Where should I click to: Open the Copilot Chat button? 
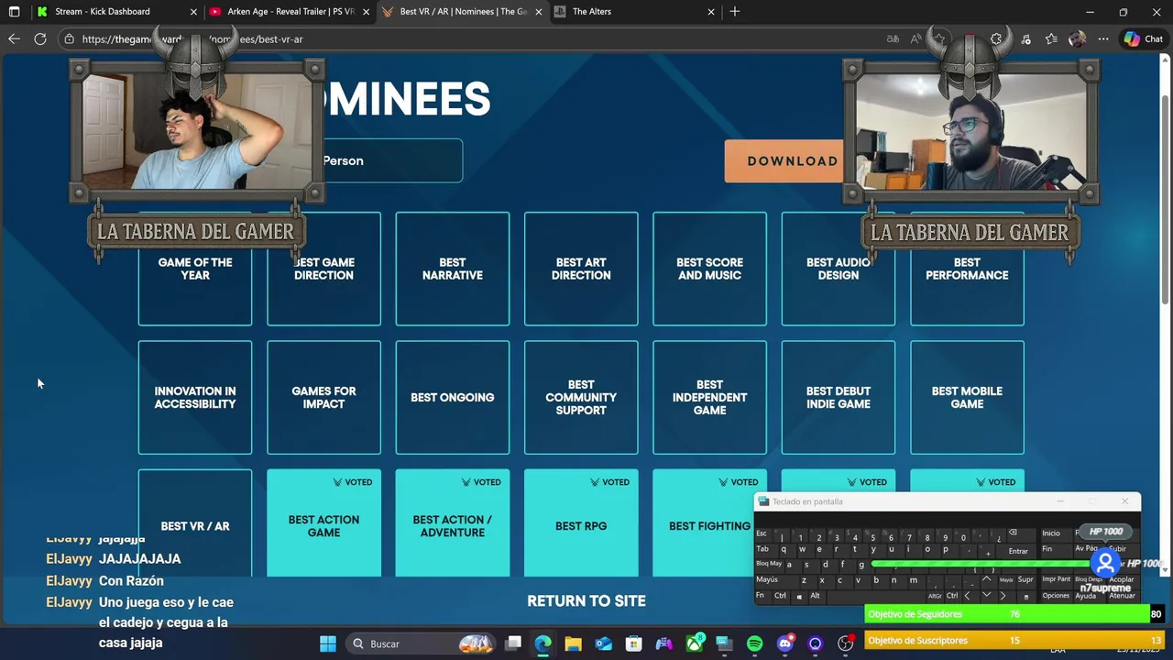1144,38
